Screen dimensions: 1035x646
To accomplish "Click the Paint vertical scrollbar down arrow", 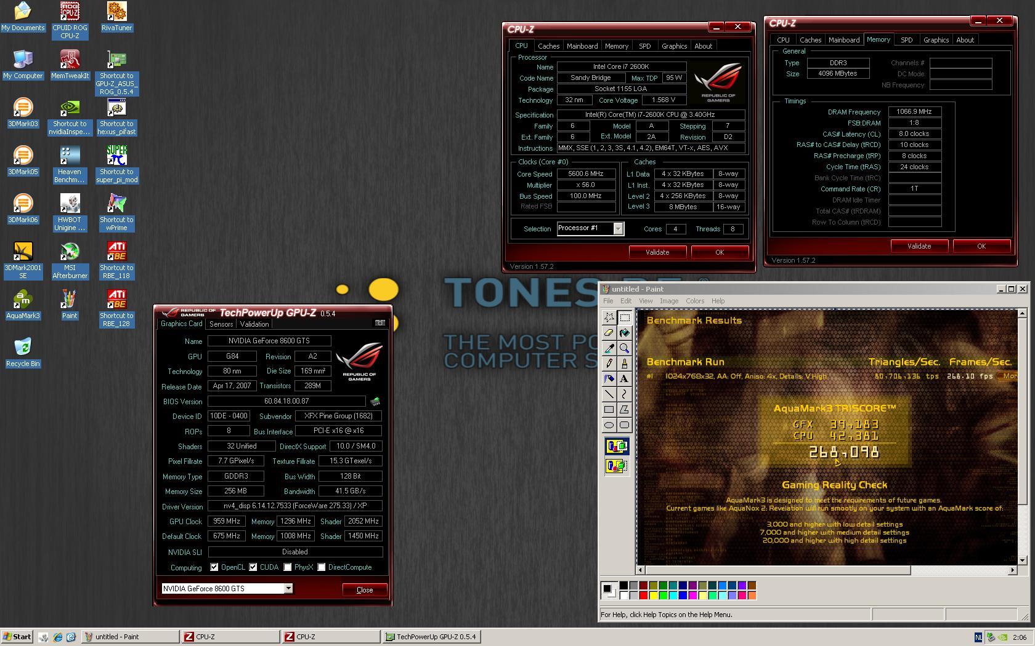I will (x=1023, y=560).
